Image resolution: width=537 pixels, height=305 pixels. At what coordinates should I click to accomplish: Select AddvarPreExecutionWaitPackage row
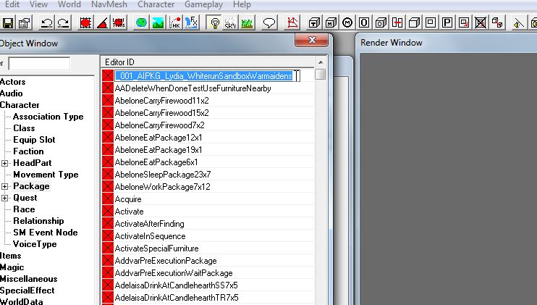click(x=208, y=273)
